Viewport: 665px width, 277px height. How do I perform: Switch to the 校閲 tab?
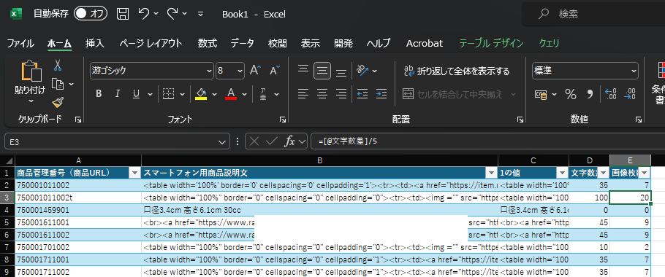pos(278,43)
